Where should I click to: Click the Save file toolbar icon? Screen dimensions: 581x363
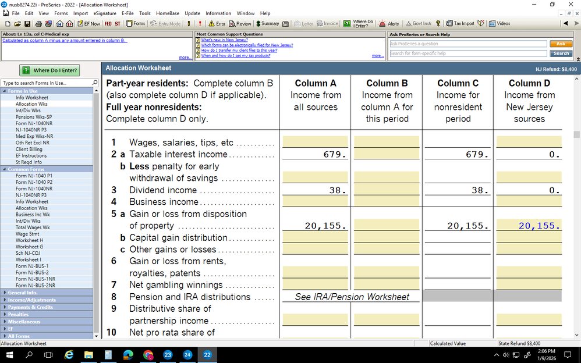point(26,24)
